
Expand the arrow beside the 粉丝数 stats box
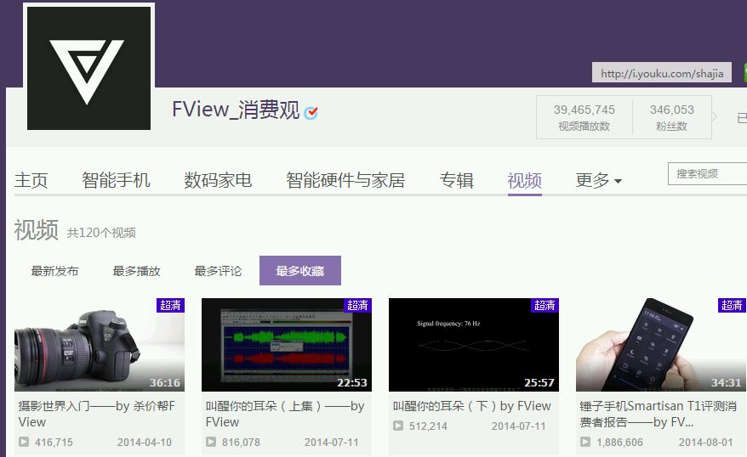click(x=714, y=117)
